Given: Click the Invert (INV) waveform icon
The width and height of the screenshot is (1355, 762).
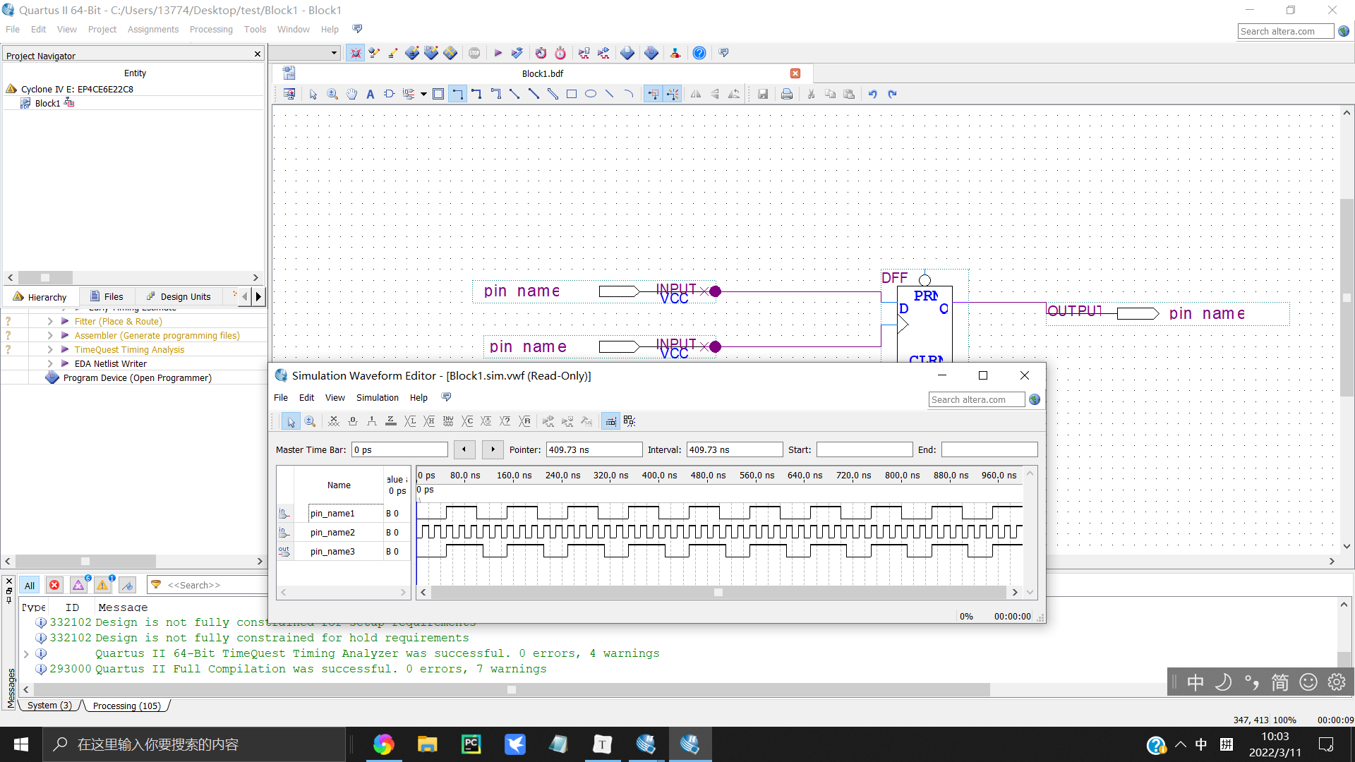Looking at the screenshot, I should [448, 421].
